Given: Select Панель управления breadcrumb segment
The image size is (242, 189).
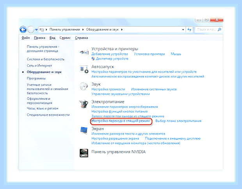Looking at the screenshot, I should (65, 29).
